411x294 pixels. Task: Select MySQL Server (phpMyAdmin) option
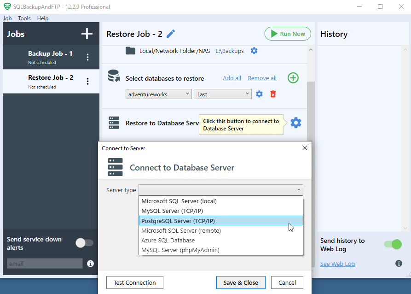[221, 250]
